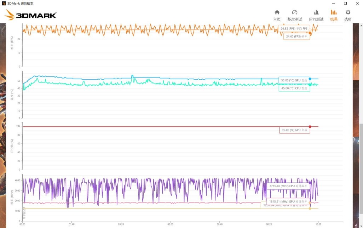Maximize the 3DMark window
Image resolution: width=363 pixels, height=228 pixels.
345,3
